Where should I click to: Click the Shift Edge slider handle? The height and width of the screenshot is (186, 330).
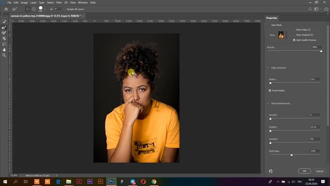[x=291, y=155]
